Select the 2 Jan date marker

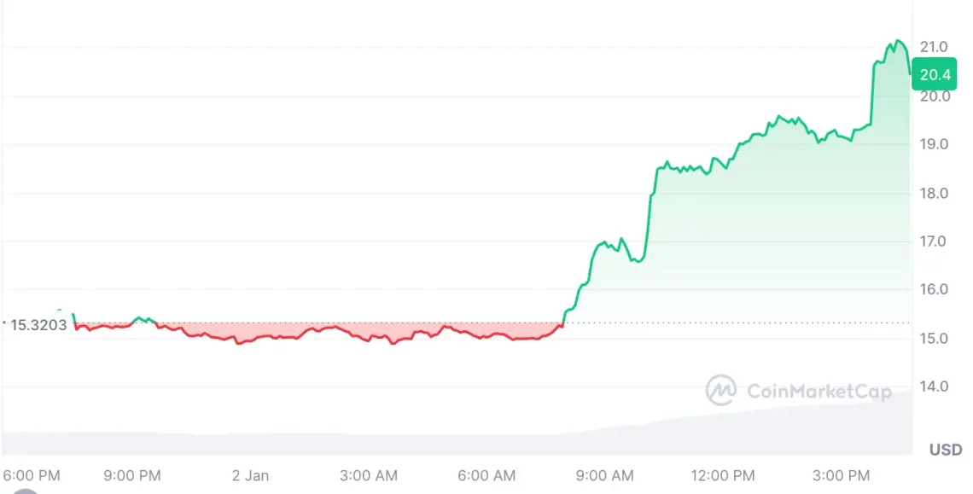tap(251, 474)
